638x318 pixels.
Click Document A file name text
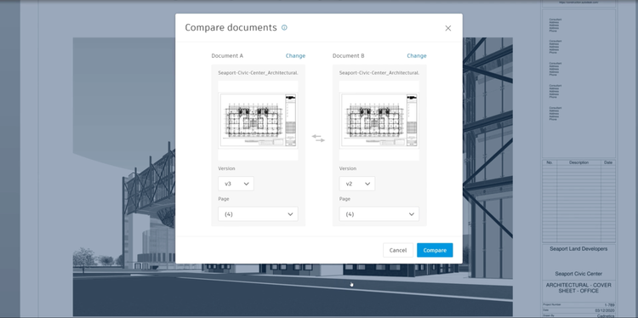click(258, 73)
